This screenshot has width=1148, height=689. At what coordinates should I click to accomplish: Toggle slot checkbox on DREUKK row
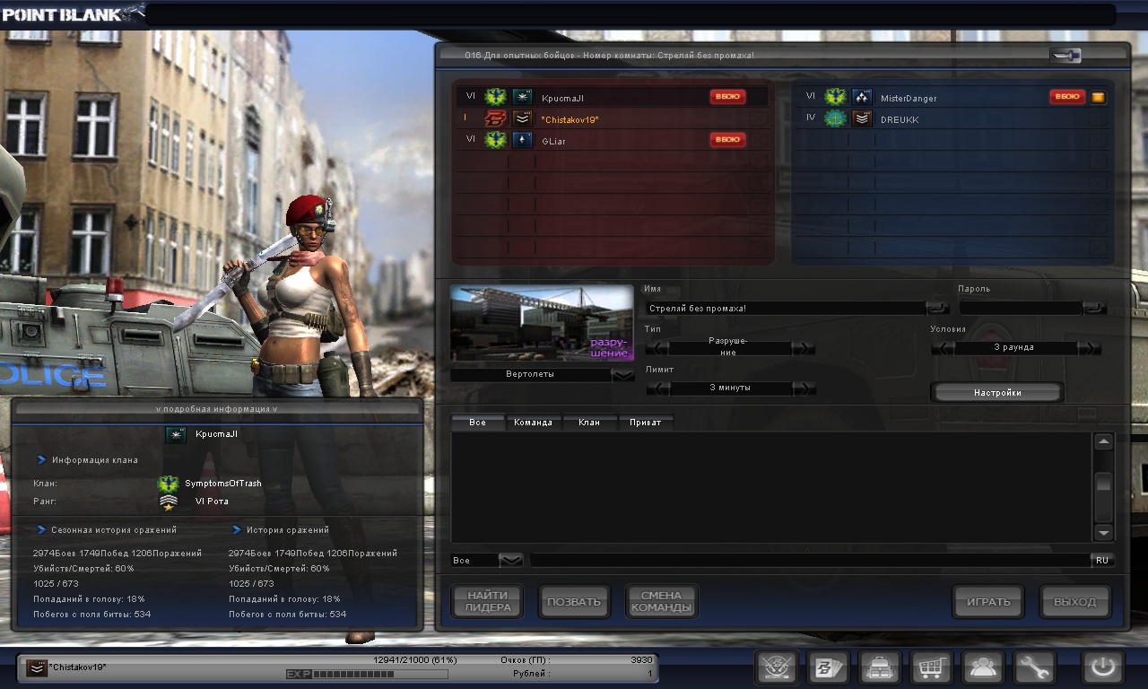[1099, 118]
